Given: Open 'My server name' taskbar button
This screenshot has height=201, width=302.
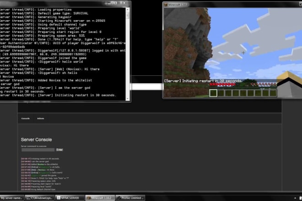Looking at the screenshot, I should 12,198.
